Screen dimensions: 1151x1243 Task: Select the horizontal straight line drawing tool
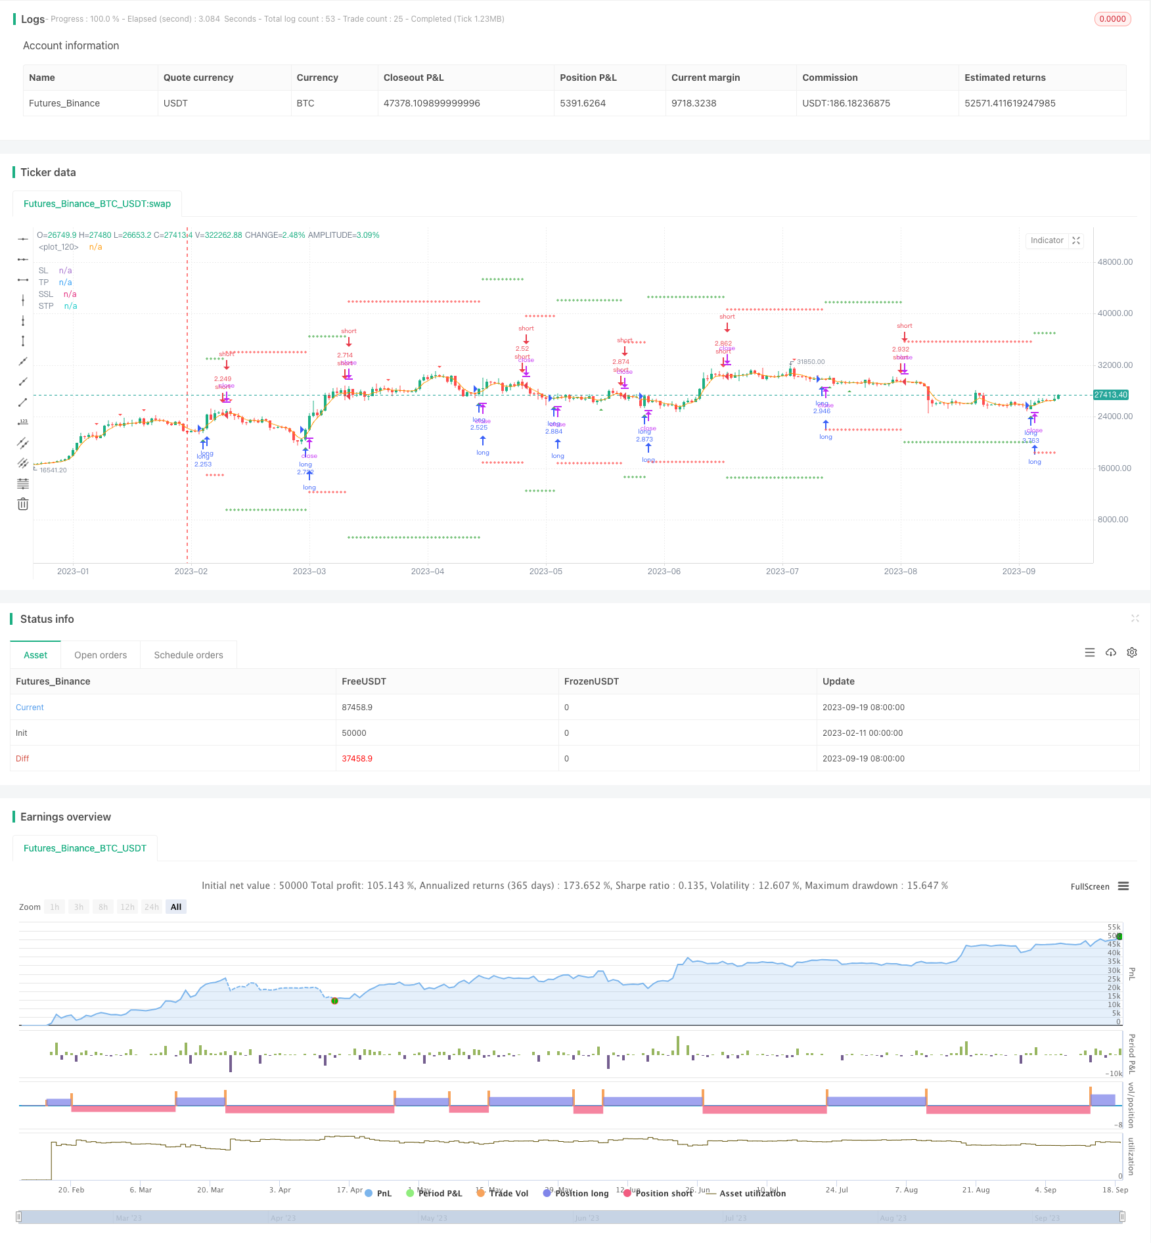coord(23,239)
